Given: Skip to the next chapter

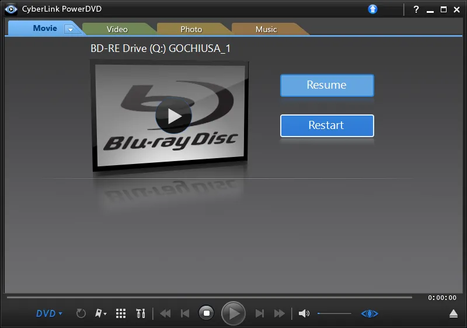Looking at the screenshot, I should (x=260, y=313).
